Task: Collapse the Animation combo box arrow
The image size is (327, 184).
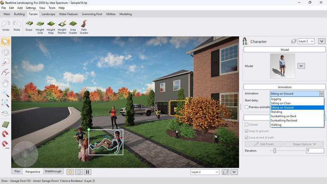Action: pyautogui.click(x=321, y=94)
